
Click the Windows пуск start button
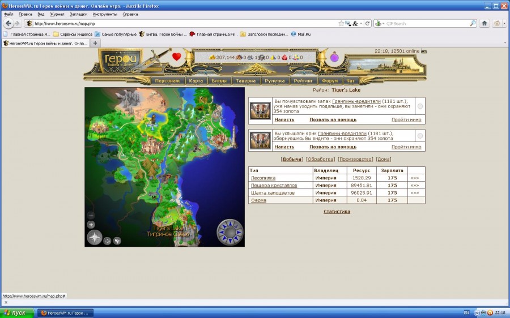coord(17,313)
